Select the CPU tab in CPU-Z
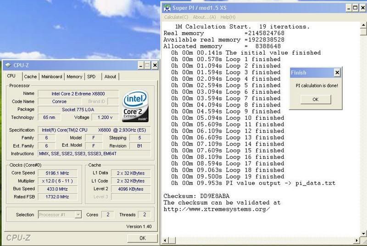Viewport: 367px width, 246px height. coord(11,76)
